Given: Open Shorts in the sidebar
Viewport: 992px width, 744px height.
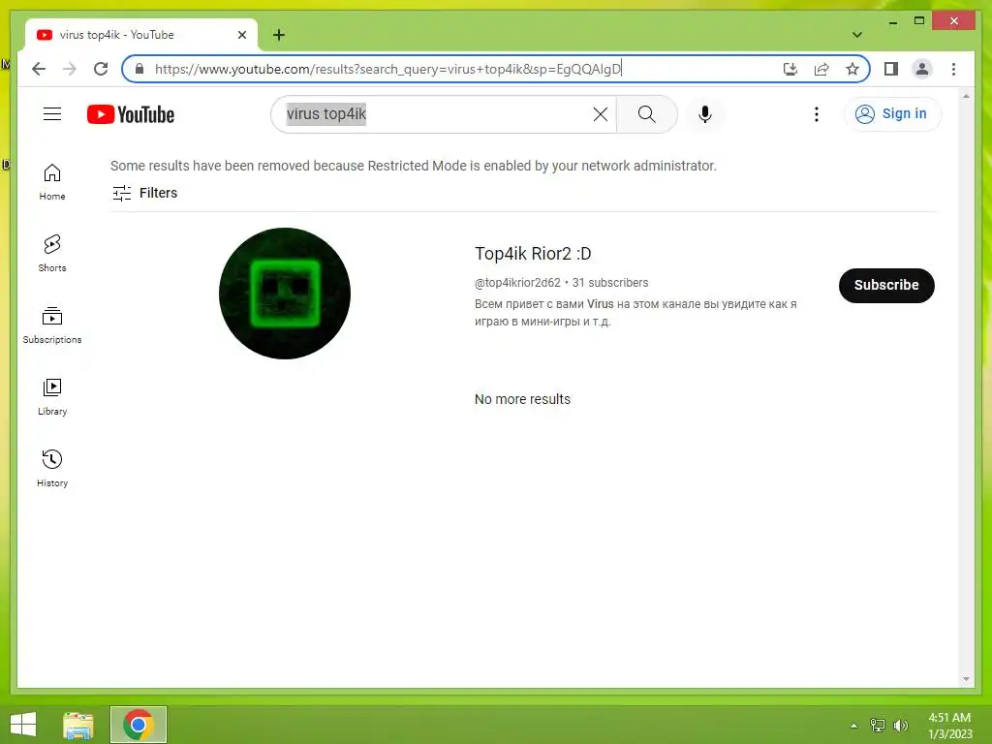Looking at the screenshot, I should (52, 253).
